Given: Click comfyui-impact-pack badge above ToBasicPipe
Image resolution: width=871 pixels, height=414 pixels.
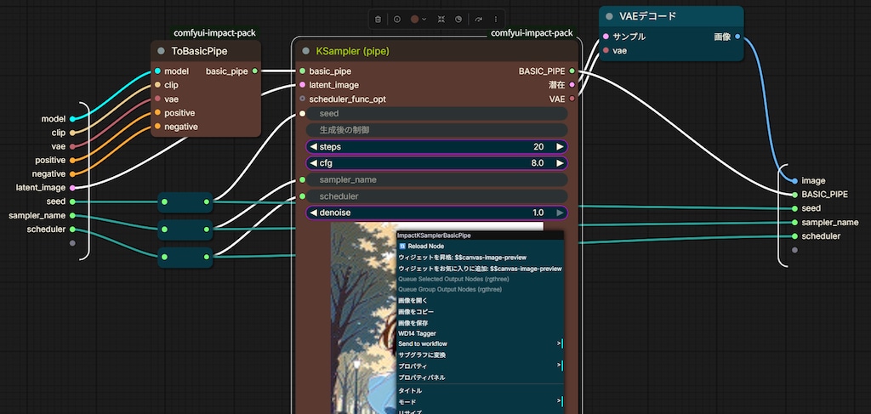Looking at the screenshot, I should (214, 33).
